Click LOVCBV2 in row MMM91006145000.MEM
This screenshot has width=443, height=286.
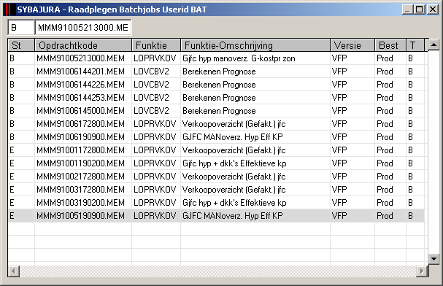click(151, 111)
